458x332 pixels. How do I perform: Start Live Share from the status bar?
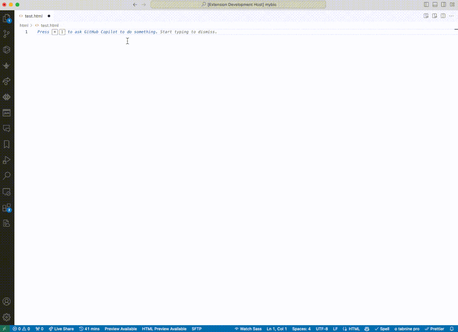point(61,329)
